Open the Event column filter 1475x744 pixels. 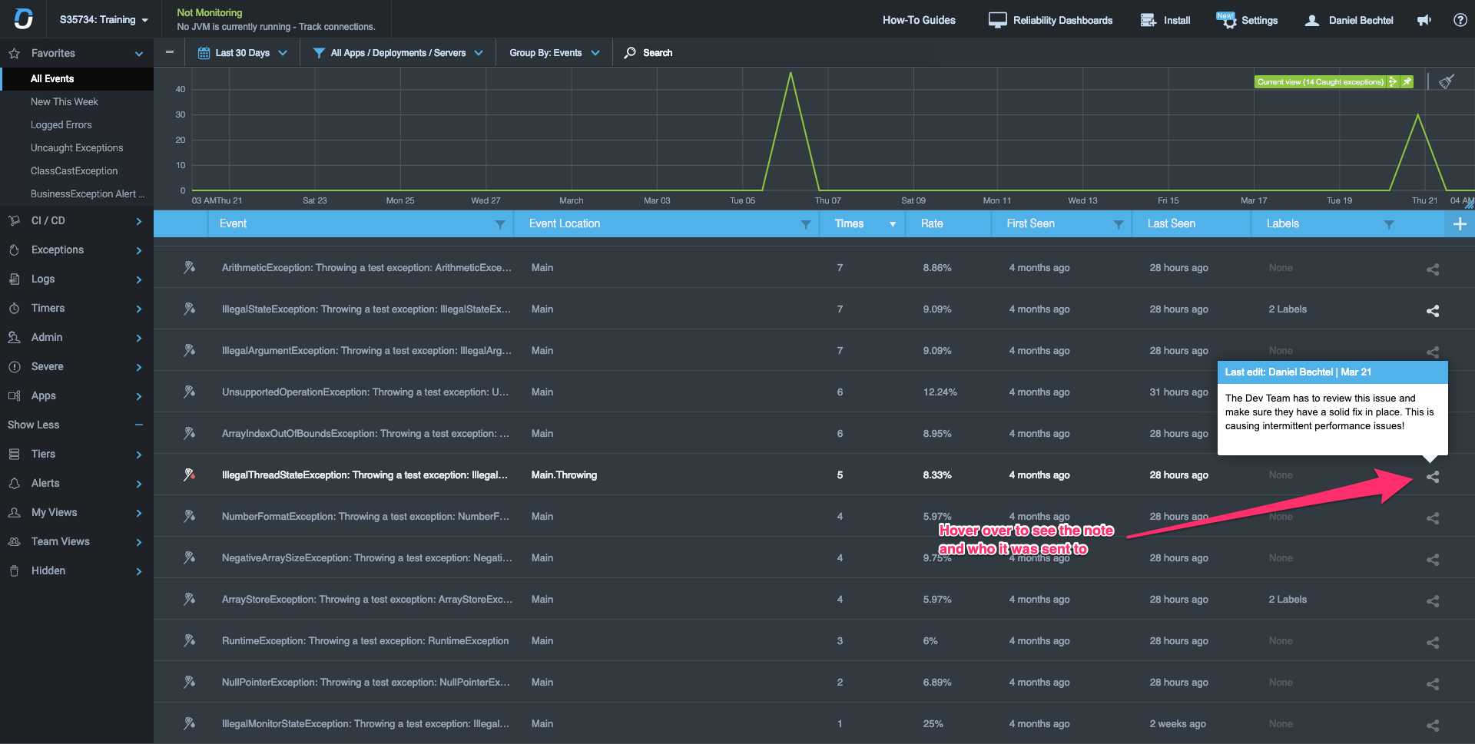(x=500, y=224)
